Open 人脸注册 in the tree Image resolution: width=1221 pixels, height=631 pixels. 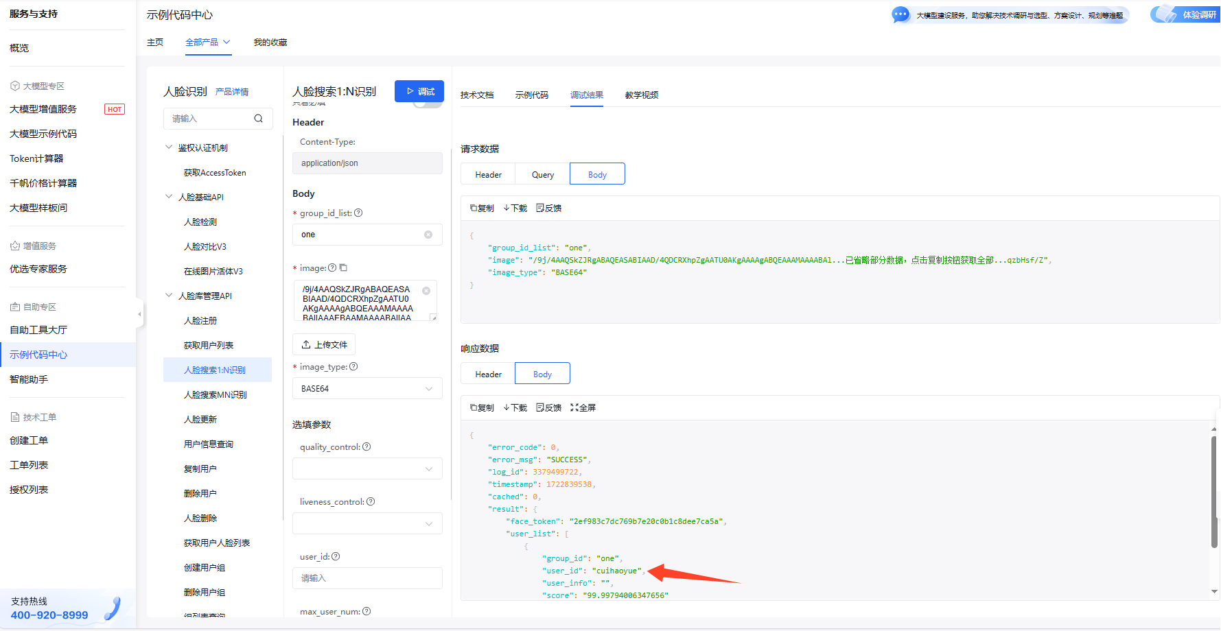200,321
